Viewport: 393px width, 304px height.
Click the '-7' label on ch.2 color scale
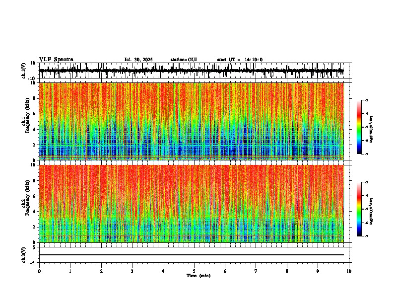(366, 236)
